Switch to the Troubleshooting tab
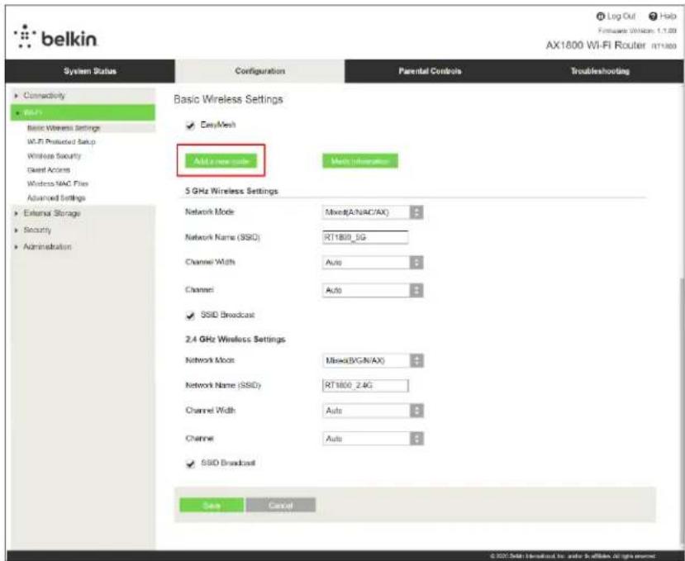685x561 pixels. click(600, 71)
